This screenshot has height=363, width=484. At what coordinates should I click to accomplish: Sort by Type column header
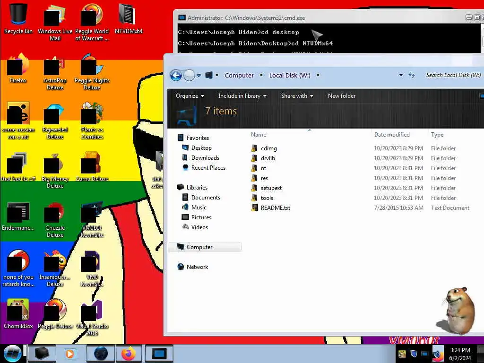tap(437, 135)
